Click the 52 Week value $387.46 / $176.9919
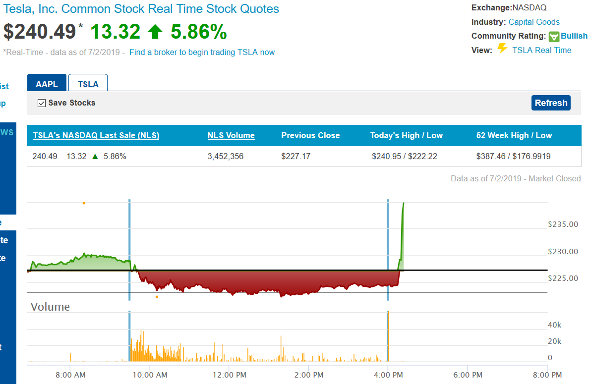Screen dimensions: 589x384 coord(514,156)
